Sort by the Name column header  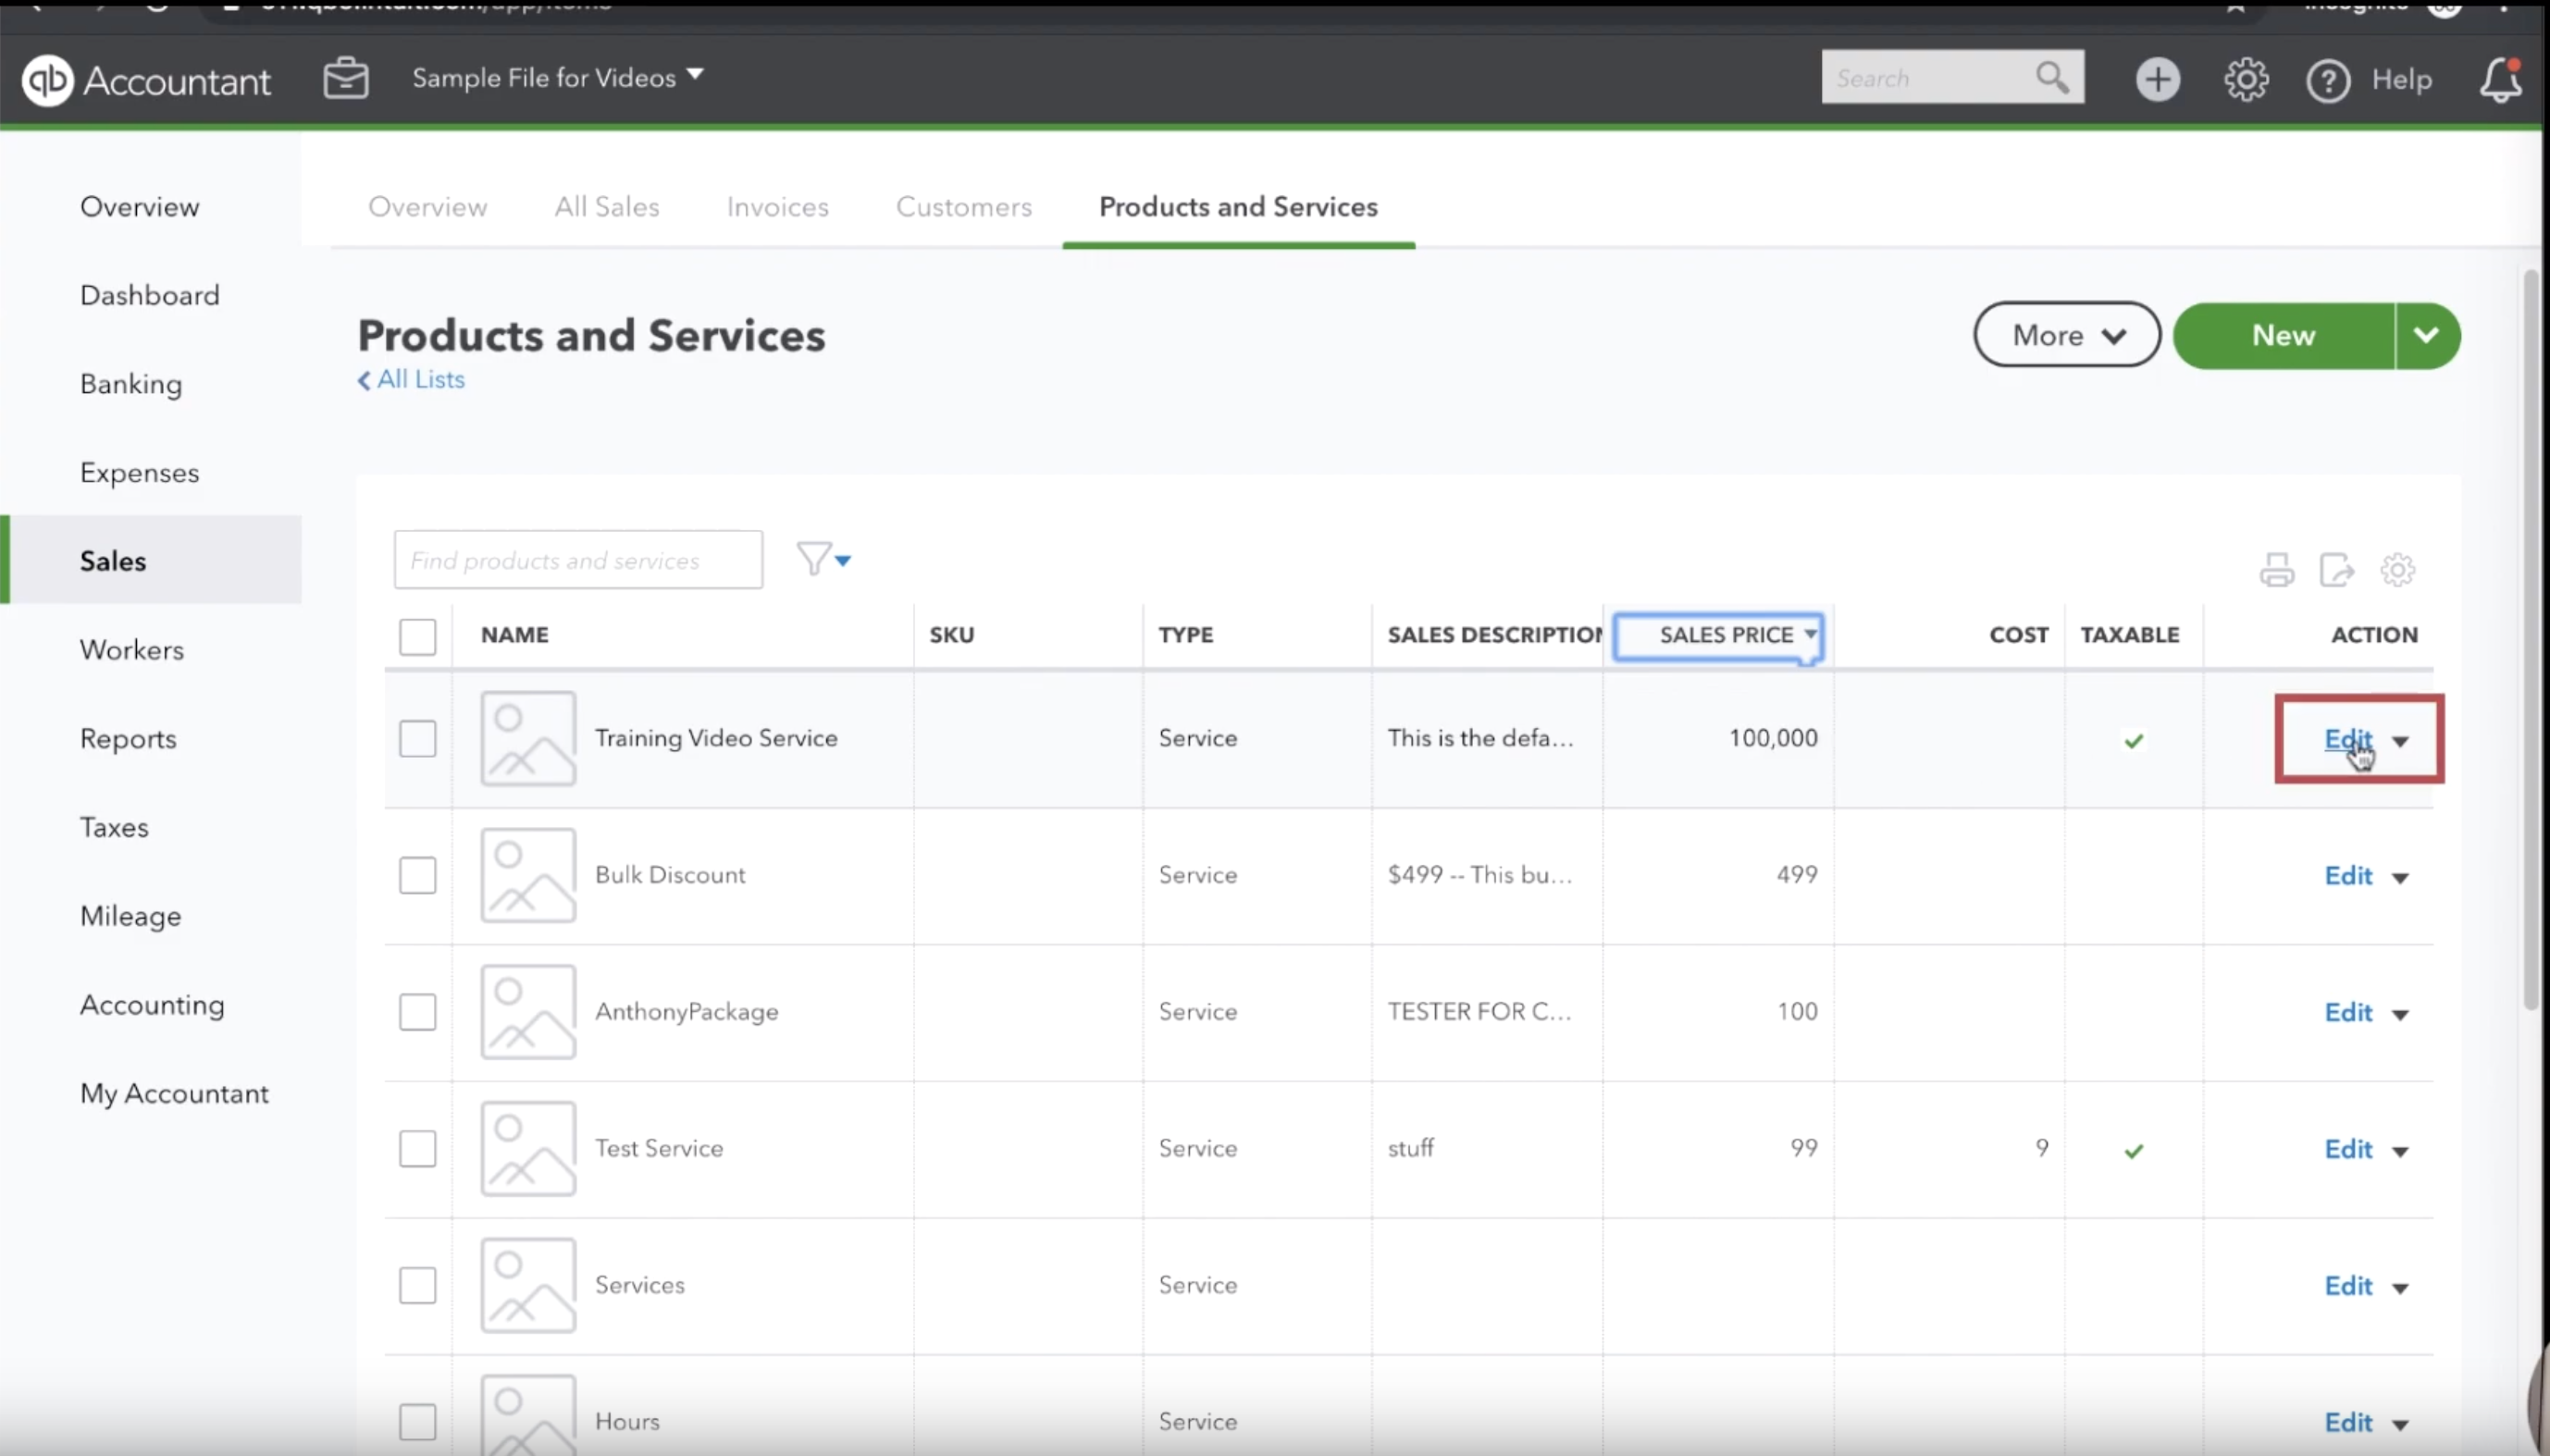[x=514, y=635]
